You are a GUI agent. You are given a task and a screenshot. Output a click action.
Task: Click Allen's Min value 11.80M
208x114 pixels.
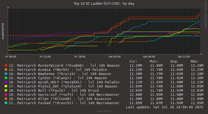click(156, 99)
